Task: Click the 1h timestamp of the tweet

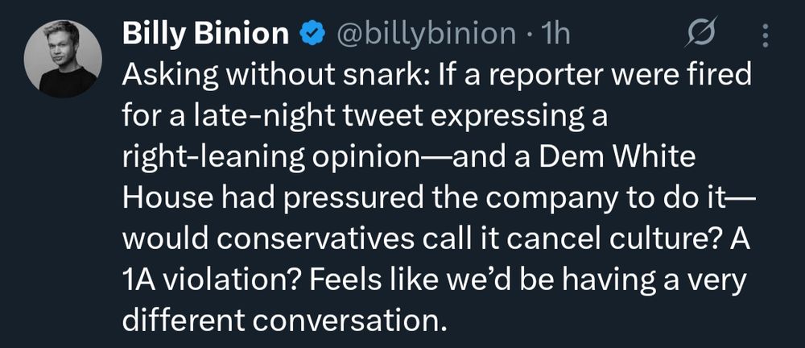Action: [555, 33]
